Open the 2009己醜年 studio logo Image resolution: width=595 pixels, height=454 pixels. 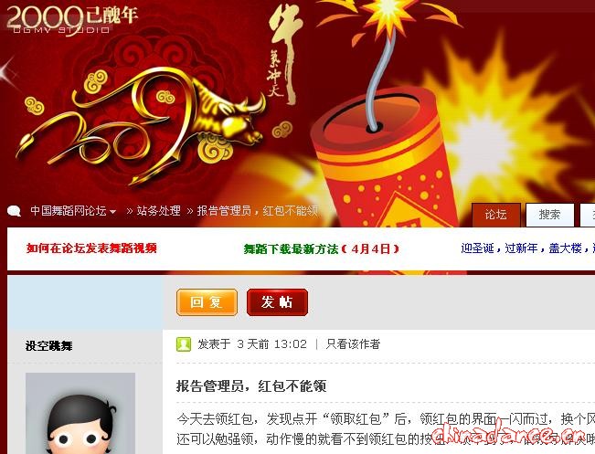pyautogui.click(x=72, y=20)
